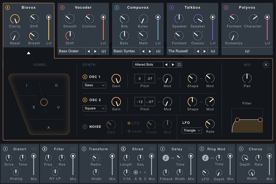276x184 pixels.
Task: Disable the Biovox module power button
Action: [x=8, y=8]
